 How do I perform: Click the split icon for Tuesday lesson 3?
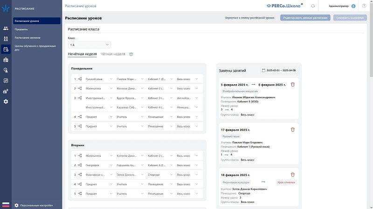(x=80, y=175)
